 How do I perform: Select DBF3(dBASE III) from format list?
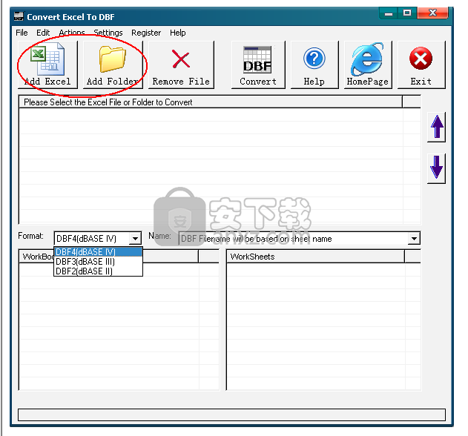[x=98, y=262]
